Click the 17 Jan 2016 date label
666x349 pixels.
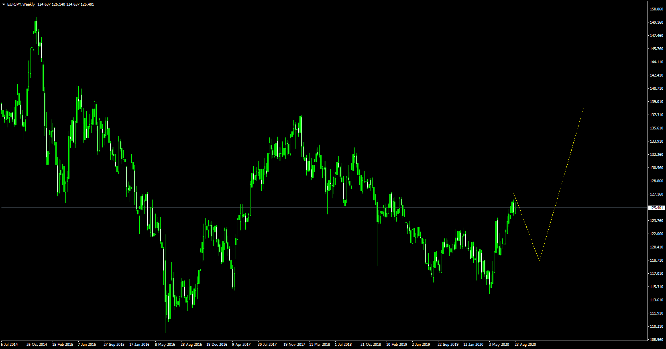click(139, 345)
